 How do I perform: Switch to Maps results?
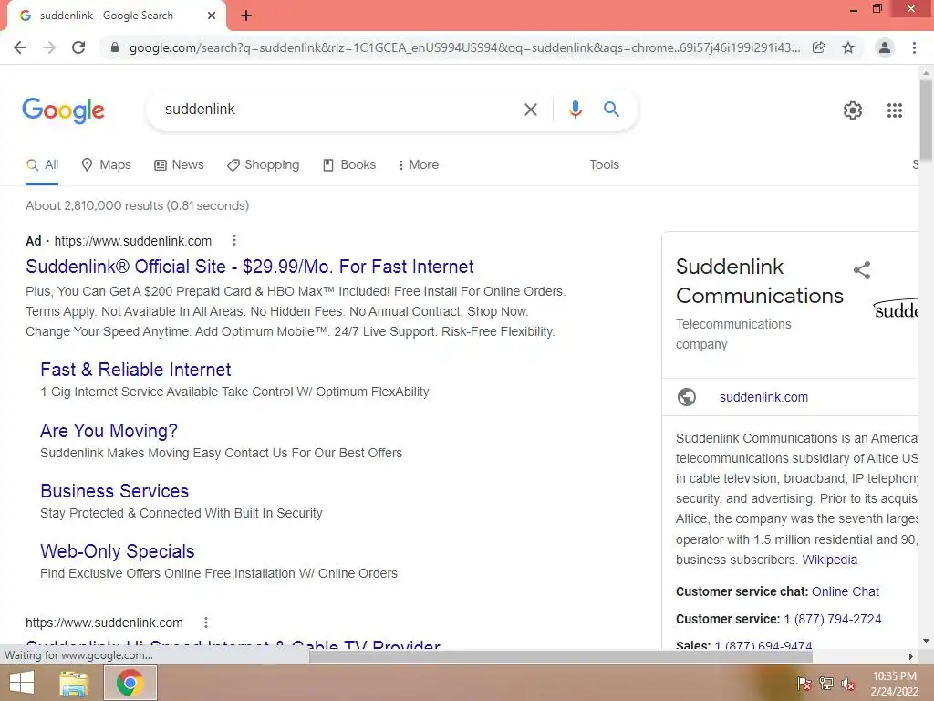click(x=106, y=165)
